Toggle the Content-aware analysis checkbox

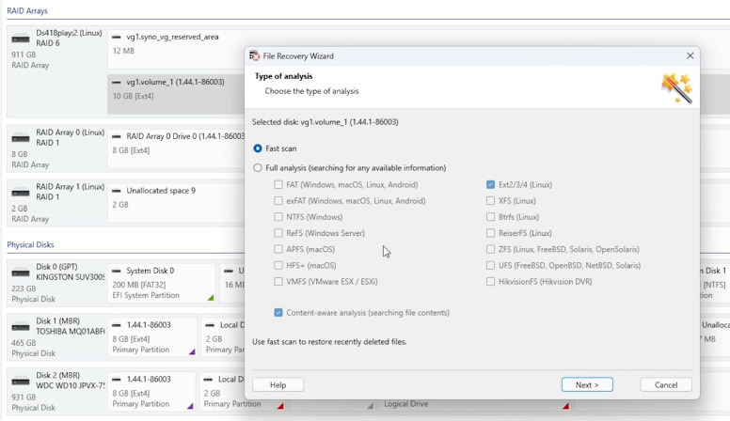[278, 313]
